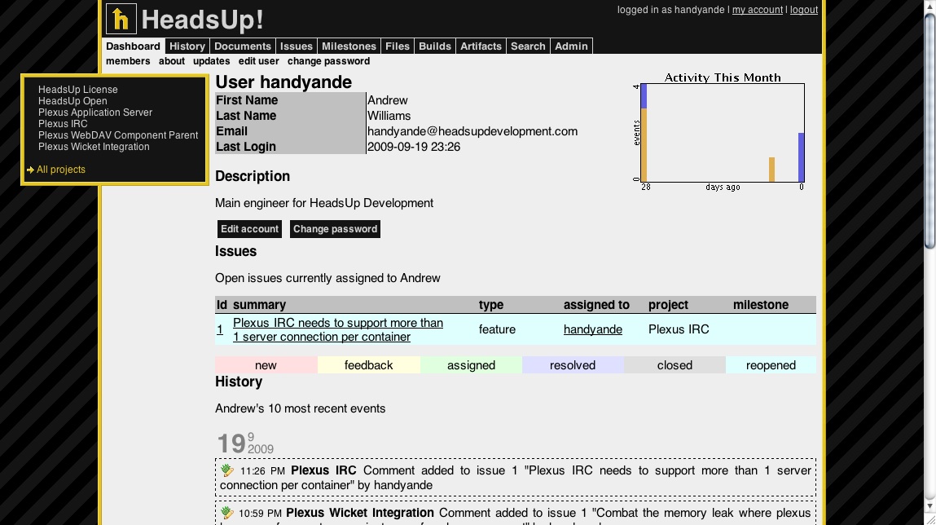Open the Builds tab
The image size is (936, 525).
click(x=434, y=46)
